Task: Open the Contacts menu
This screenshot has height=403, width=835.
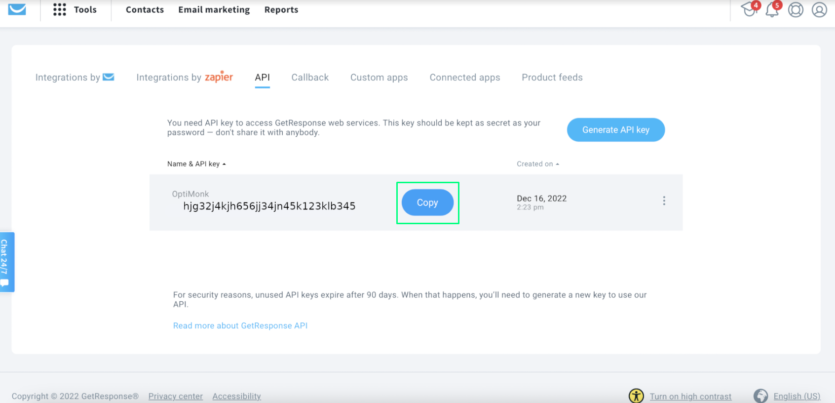Action: pos(145,9)
